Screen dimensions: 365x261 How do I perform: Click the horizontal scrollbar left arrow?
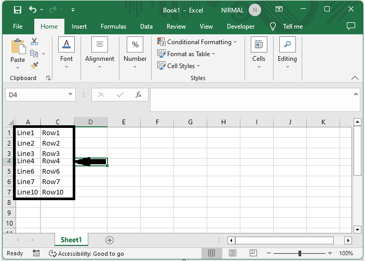point(231,240)
